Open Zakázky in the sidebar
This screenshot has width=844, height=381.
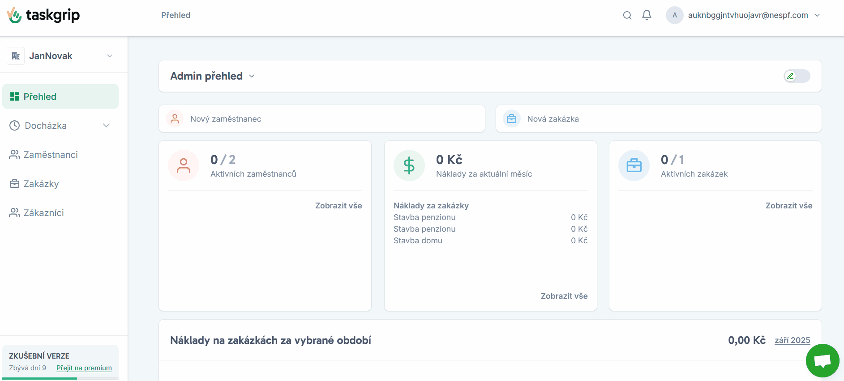[41, 184]
